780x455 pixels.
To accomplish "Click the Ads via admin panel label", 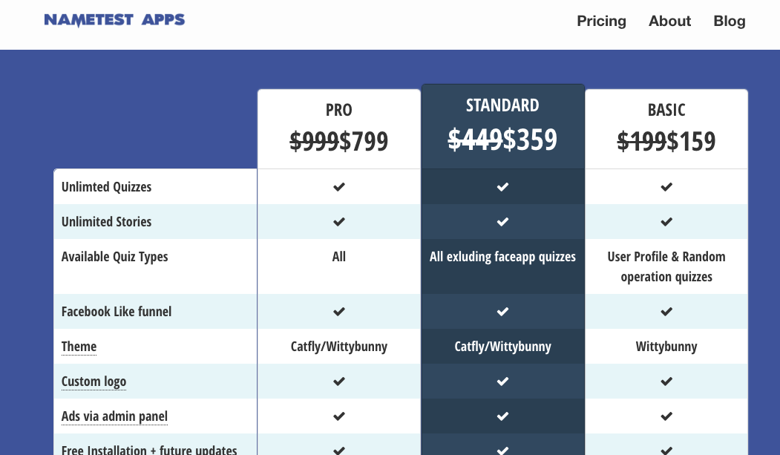I will (114, 416).
